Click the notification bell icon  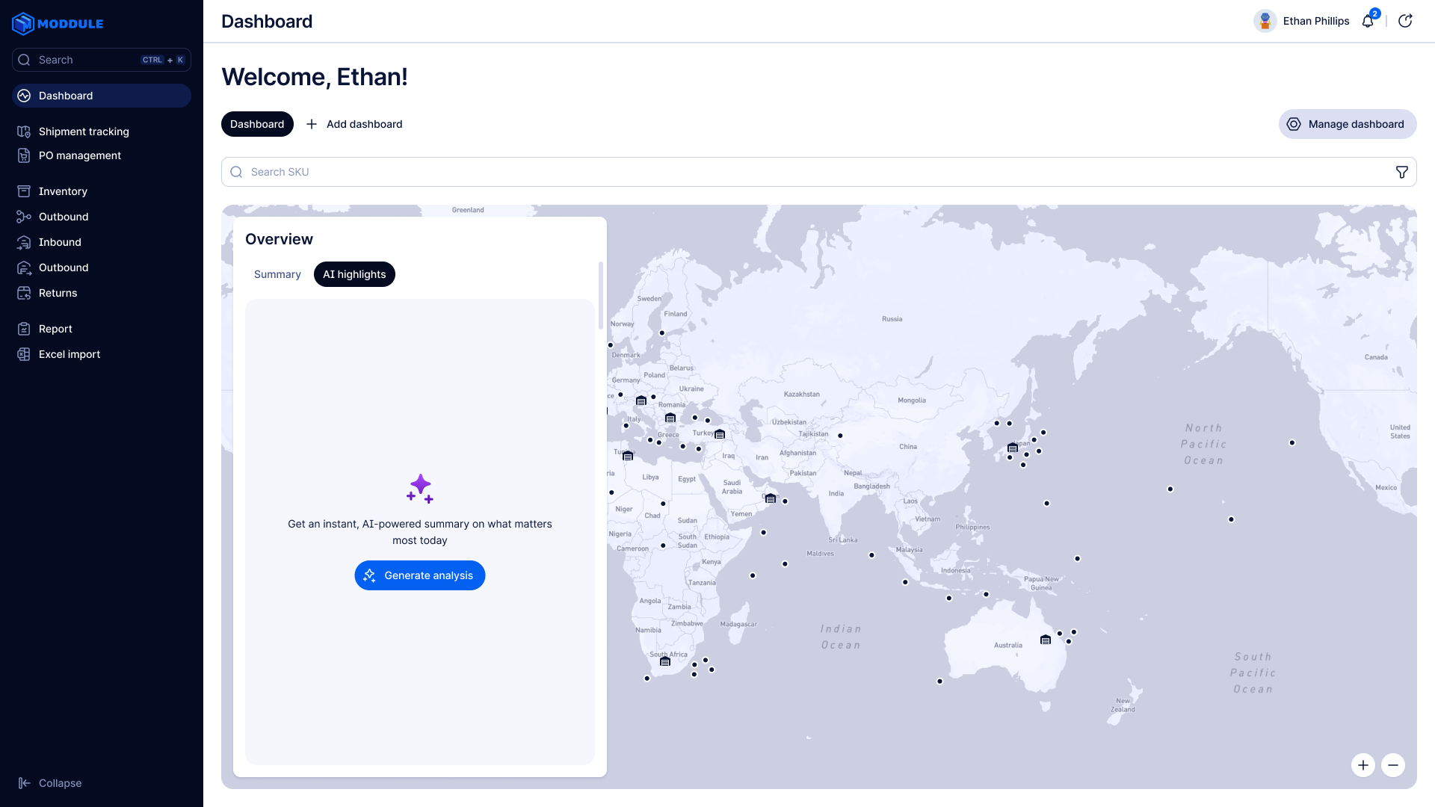click(x=1368, y=21)
